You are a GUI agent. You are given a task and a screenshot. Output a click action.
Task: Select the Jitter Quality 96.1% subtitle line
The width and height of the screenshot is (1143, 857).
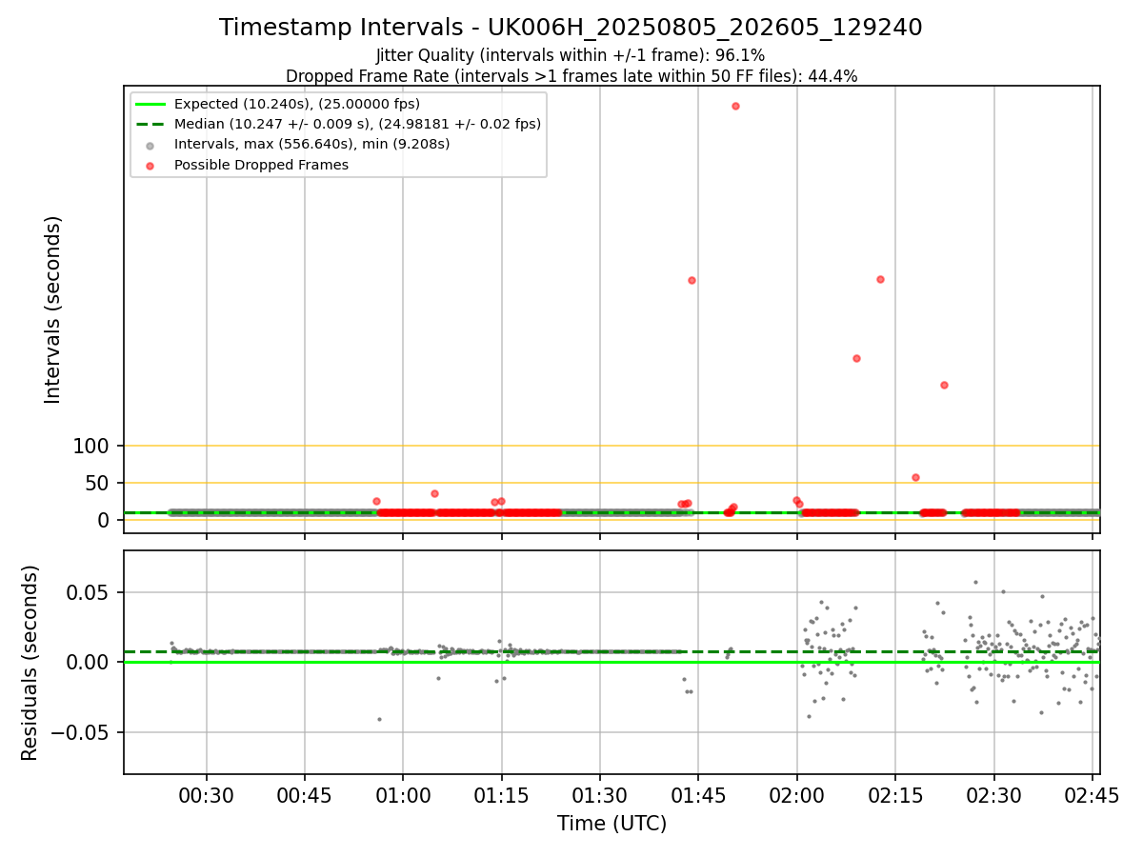click(x=571, y=55)
